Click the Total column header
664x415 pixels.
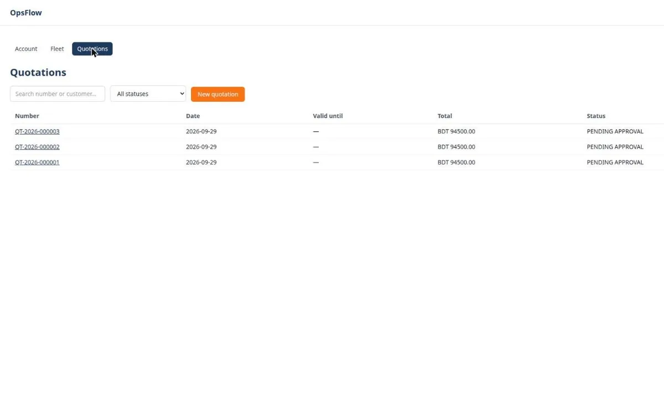[445, 116]
